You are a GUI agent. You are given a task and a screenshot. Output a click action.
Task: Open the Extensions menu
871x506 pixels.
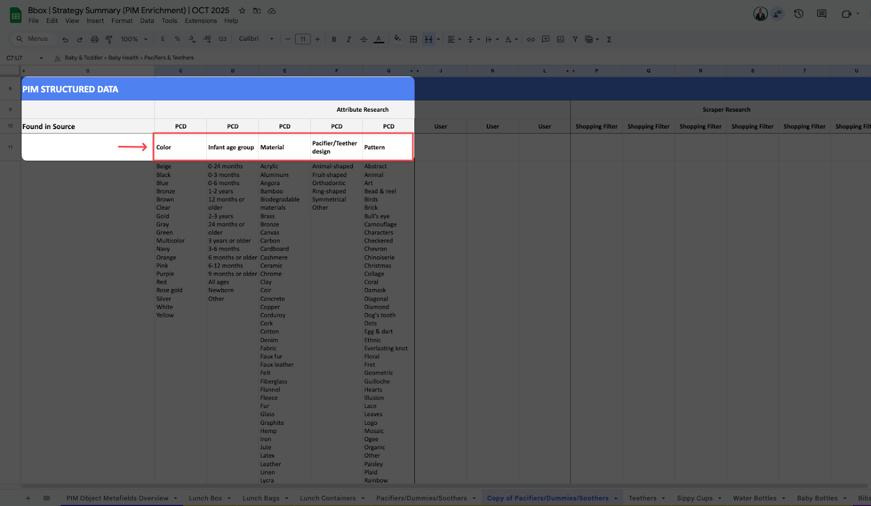(200, 21)
